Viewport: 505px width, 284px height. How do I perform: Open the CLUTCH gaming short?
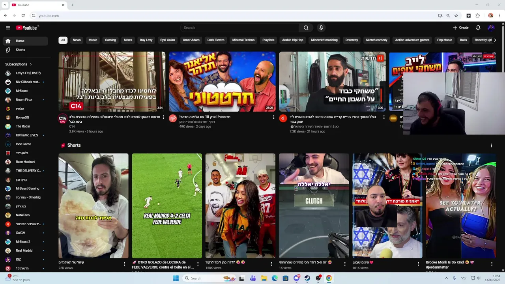pos(314,206)
